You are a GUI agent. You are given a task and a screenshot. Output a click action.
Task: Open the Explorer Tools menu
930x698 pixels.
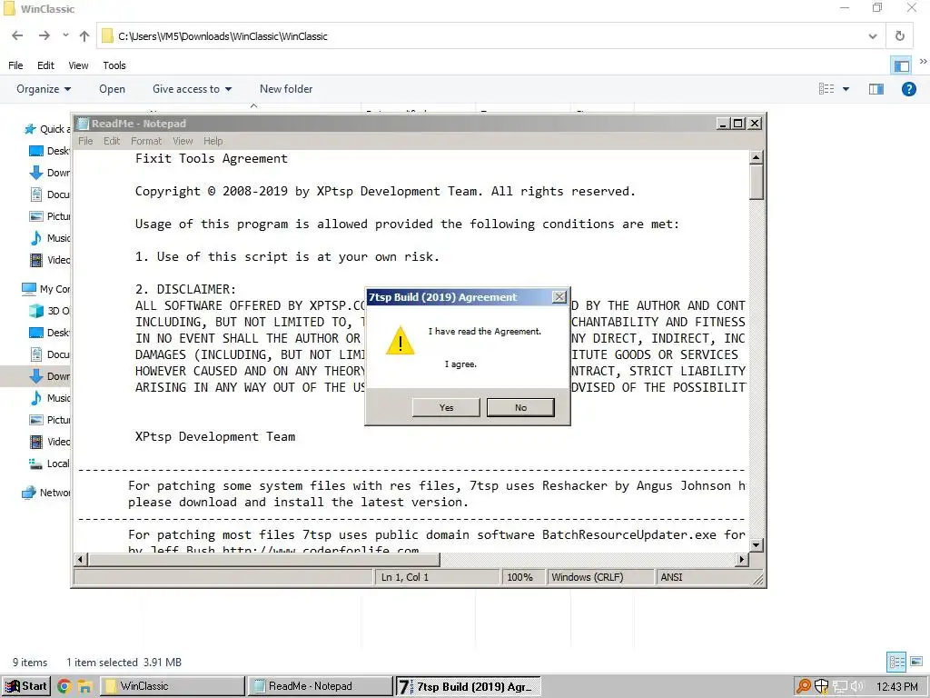point(114,65)
